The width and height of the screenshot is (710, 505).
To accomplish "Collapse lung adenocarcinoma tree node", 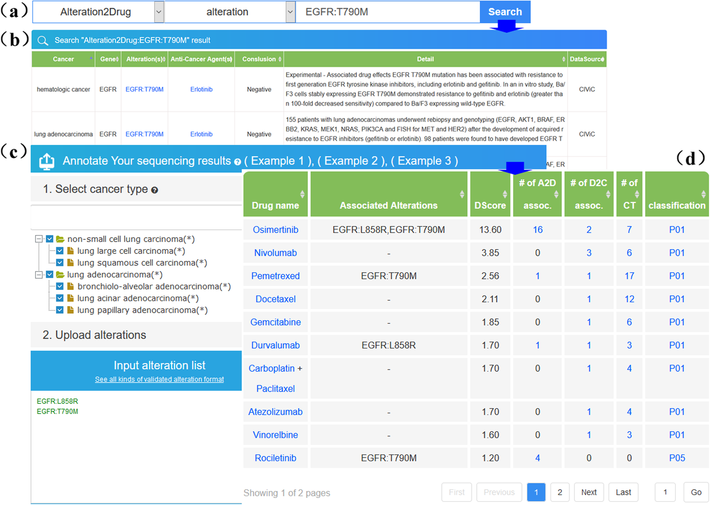I will click(x=39, y=275).
